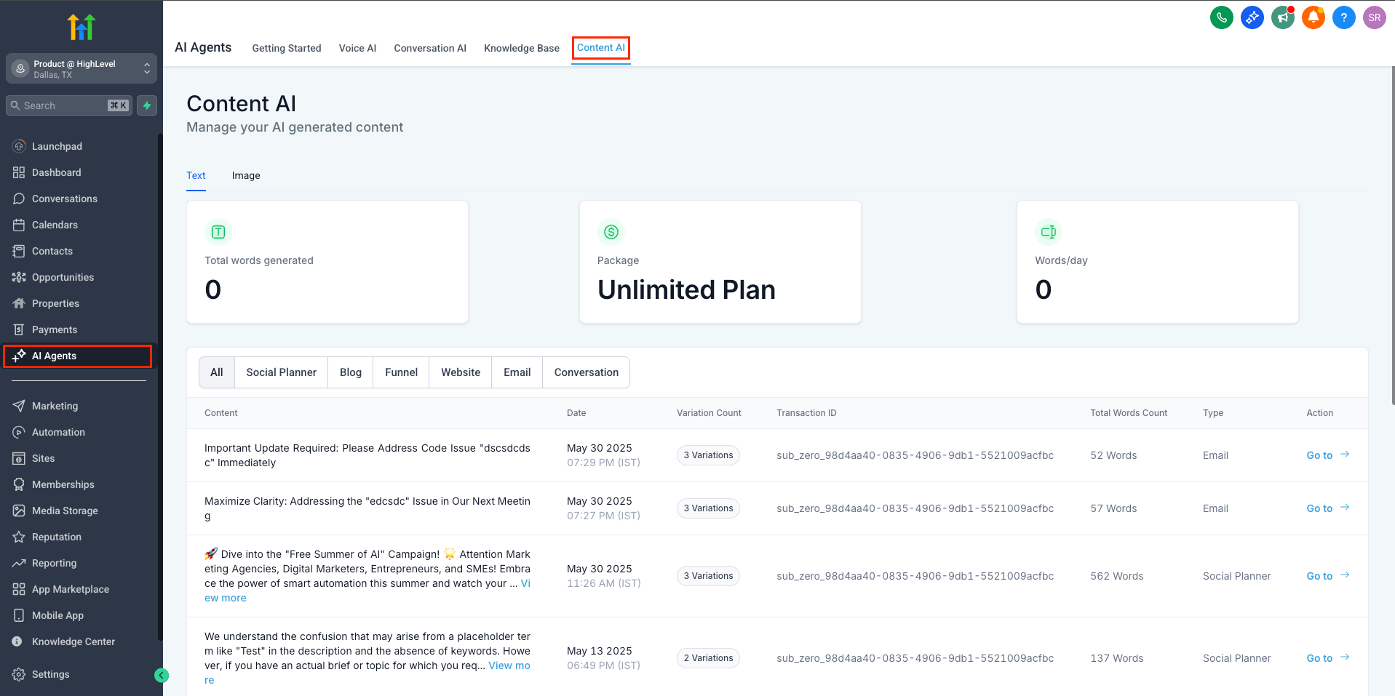Click the Unlimited Plan package card

[x=720, y=262]
